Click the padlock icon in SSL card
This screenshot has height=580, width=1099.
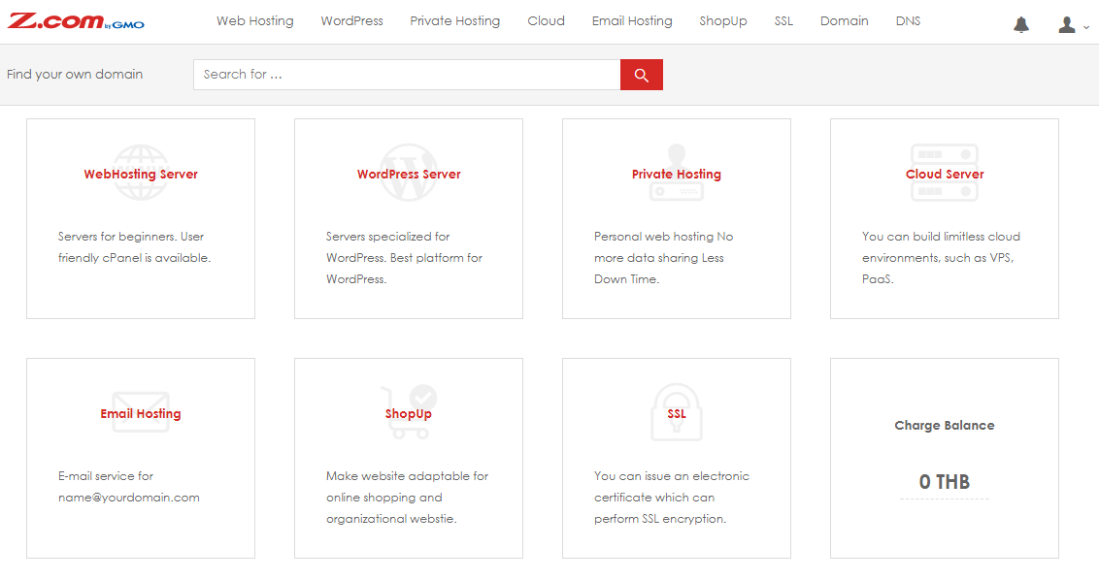click(677, 412)
